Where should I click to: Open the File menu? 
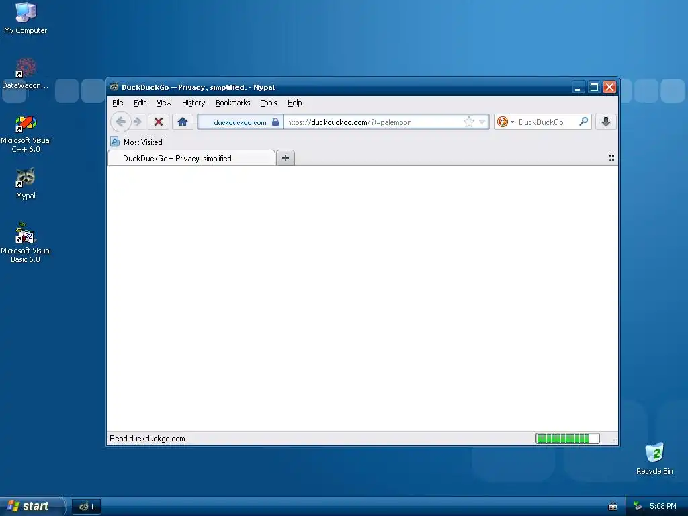[118, 103]
